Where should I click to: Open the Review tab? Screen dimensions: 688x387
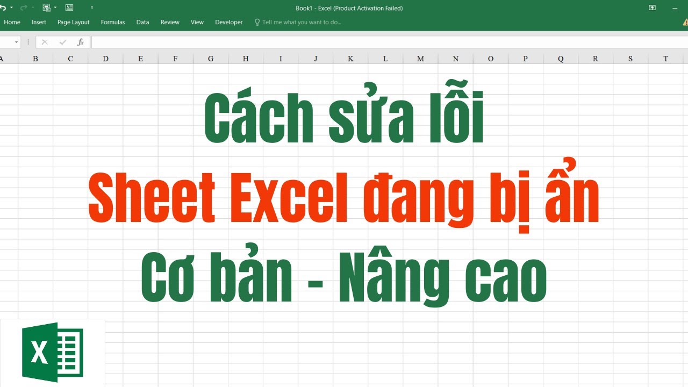[170, 22]
